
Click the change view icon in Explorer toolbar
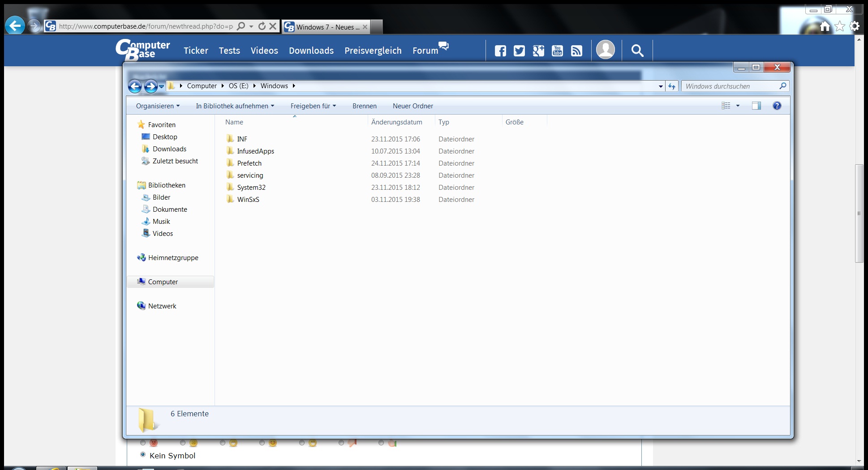(726, 106)
